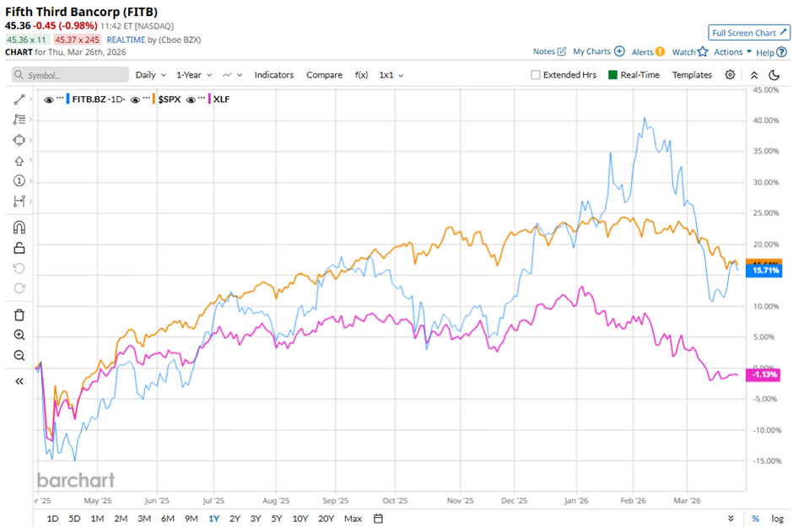The image size is (793, 527).
Task: Check the Extended Hrs checkbox
Action: click(536, 75)
